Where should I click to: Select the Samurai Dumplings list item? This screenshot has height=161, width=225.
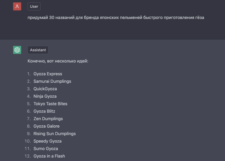[52, 81]
